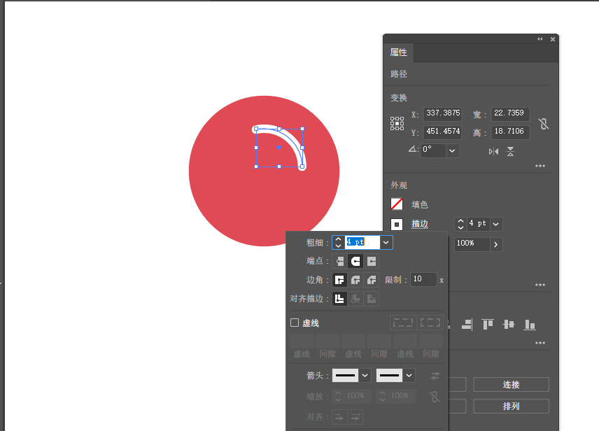Select the round cap endpoint icon

pos(355,262)
